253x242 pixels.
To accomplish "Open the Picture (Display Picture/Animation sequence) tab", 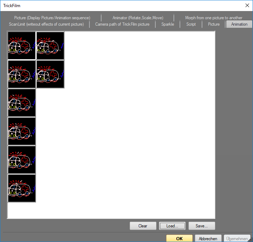I will [x=52, y=18].
